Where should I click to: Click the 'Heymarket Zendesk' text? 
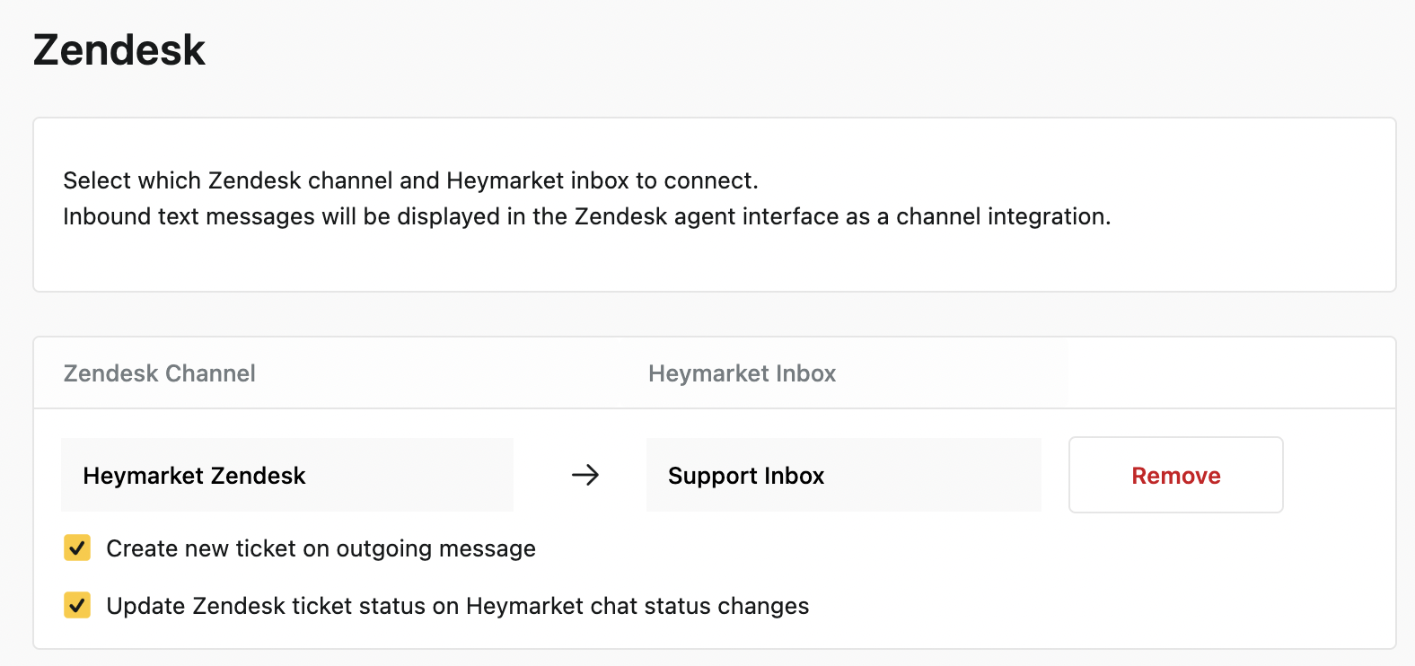[194, 476]
